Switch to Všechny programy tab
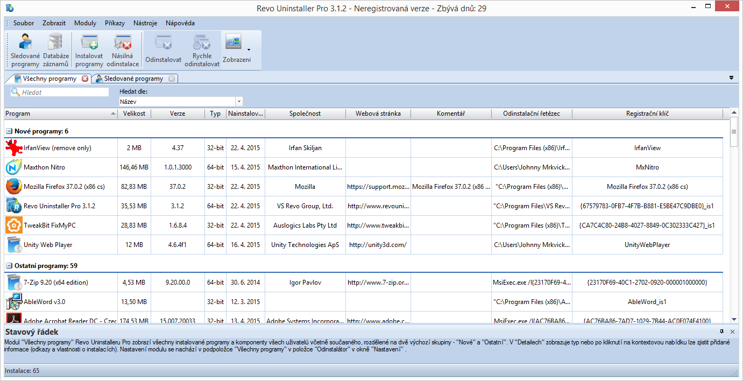Screen dimensions: 743x381 coord(49,79)
